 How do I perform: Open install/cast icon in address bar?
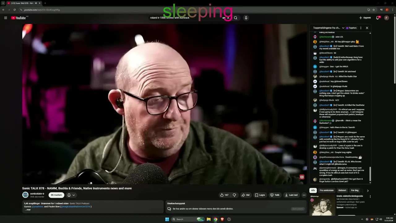click(368, 10)
